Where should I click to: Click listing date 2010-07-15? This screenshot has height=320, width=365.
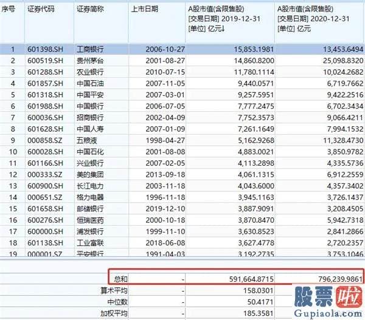tap(165, 72)
